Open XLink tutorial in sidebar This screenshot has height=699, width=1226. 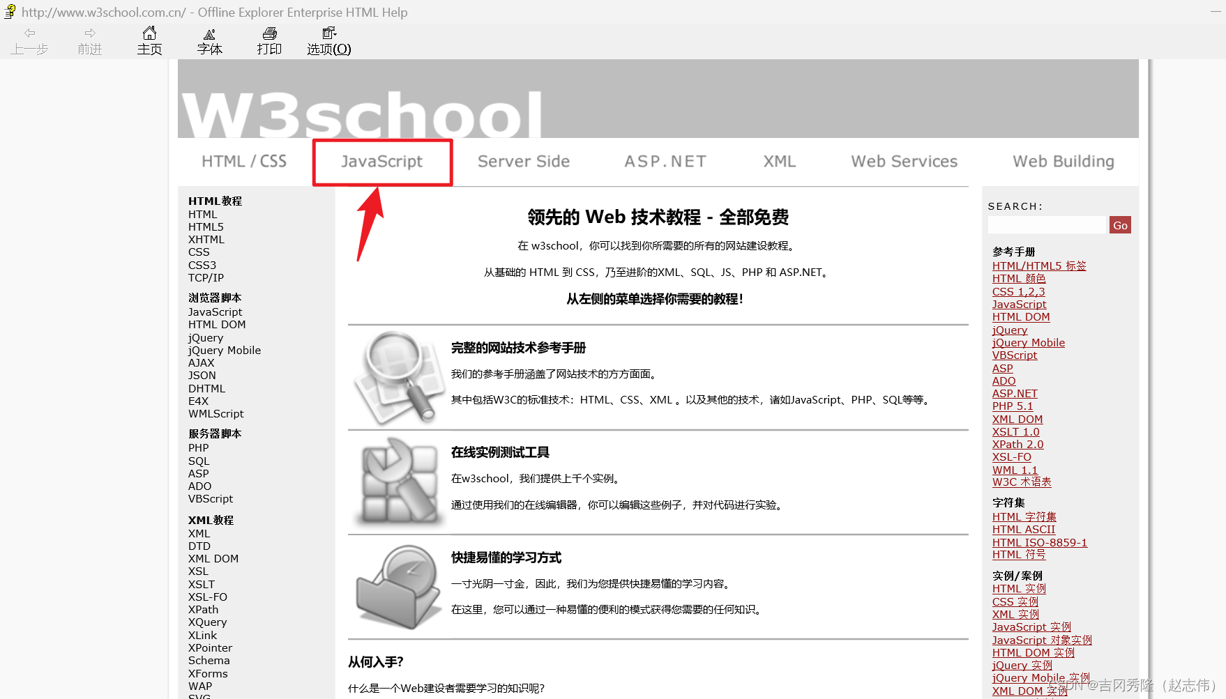click(x=202, y=636)
